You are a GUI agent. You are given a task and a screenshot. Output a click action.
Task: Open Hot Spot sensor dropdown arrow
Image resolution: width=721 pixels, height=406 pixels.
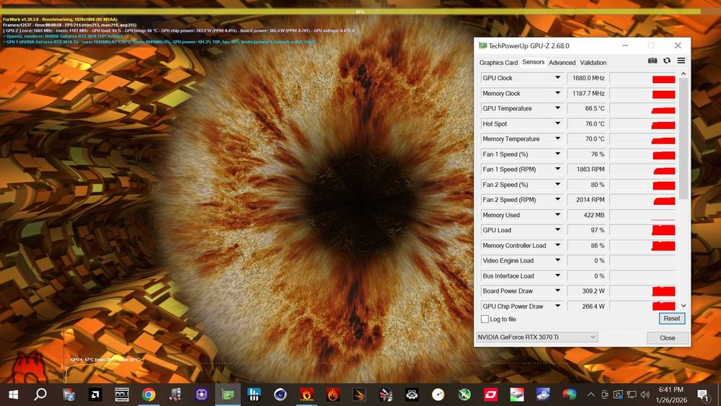557,123
